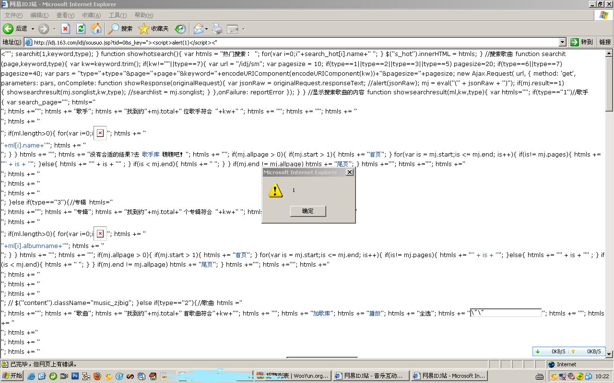The image size is (614, 383).
Task: Open the 编辑(E) menu
Action: [39, 15]
